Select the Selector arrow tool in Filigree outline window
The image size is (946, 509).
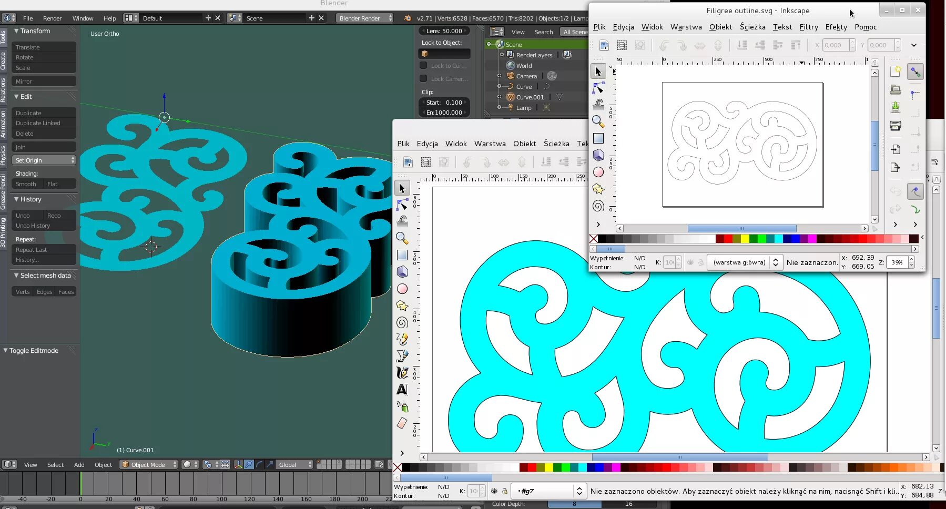(598, 71)
